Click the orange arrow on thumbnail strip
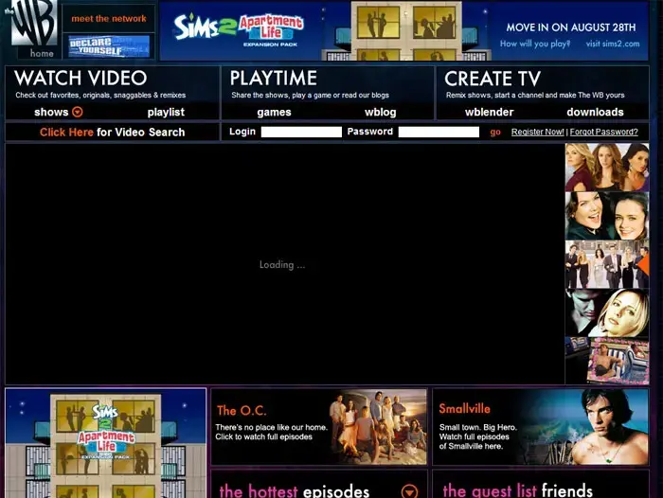This screenshot has width=663, height=498. (x=643, y=265)
